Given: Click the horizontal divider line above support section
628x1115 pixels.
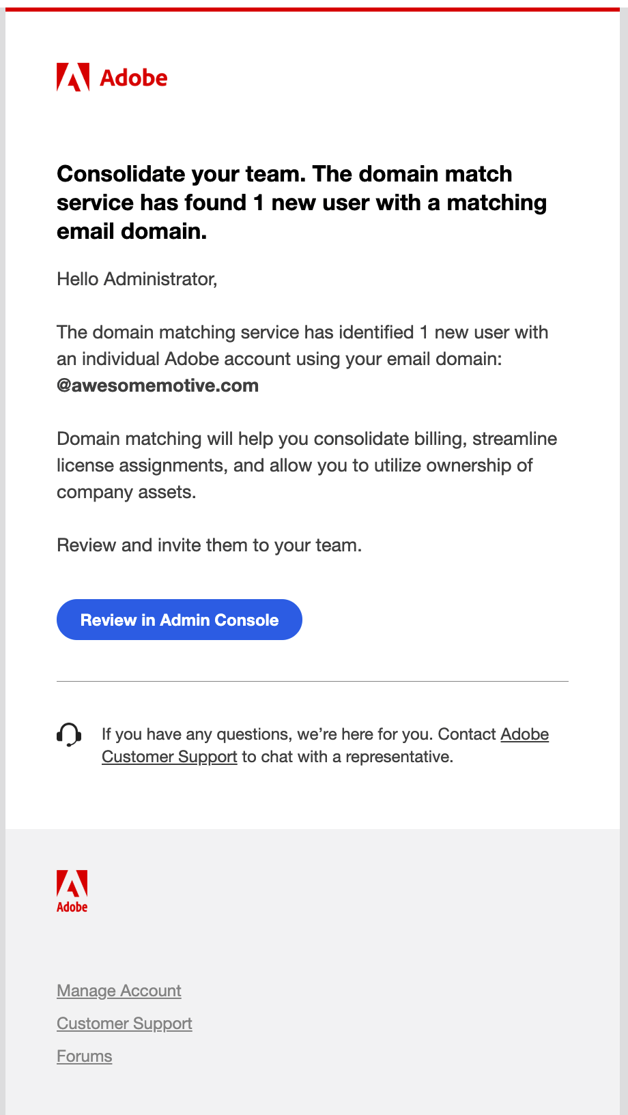Looking at the screenshot, I should coord(313,682).
